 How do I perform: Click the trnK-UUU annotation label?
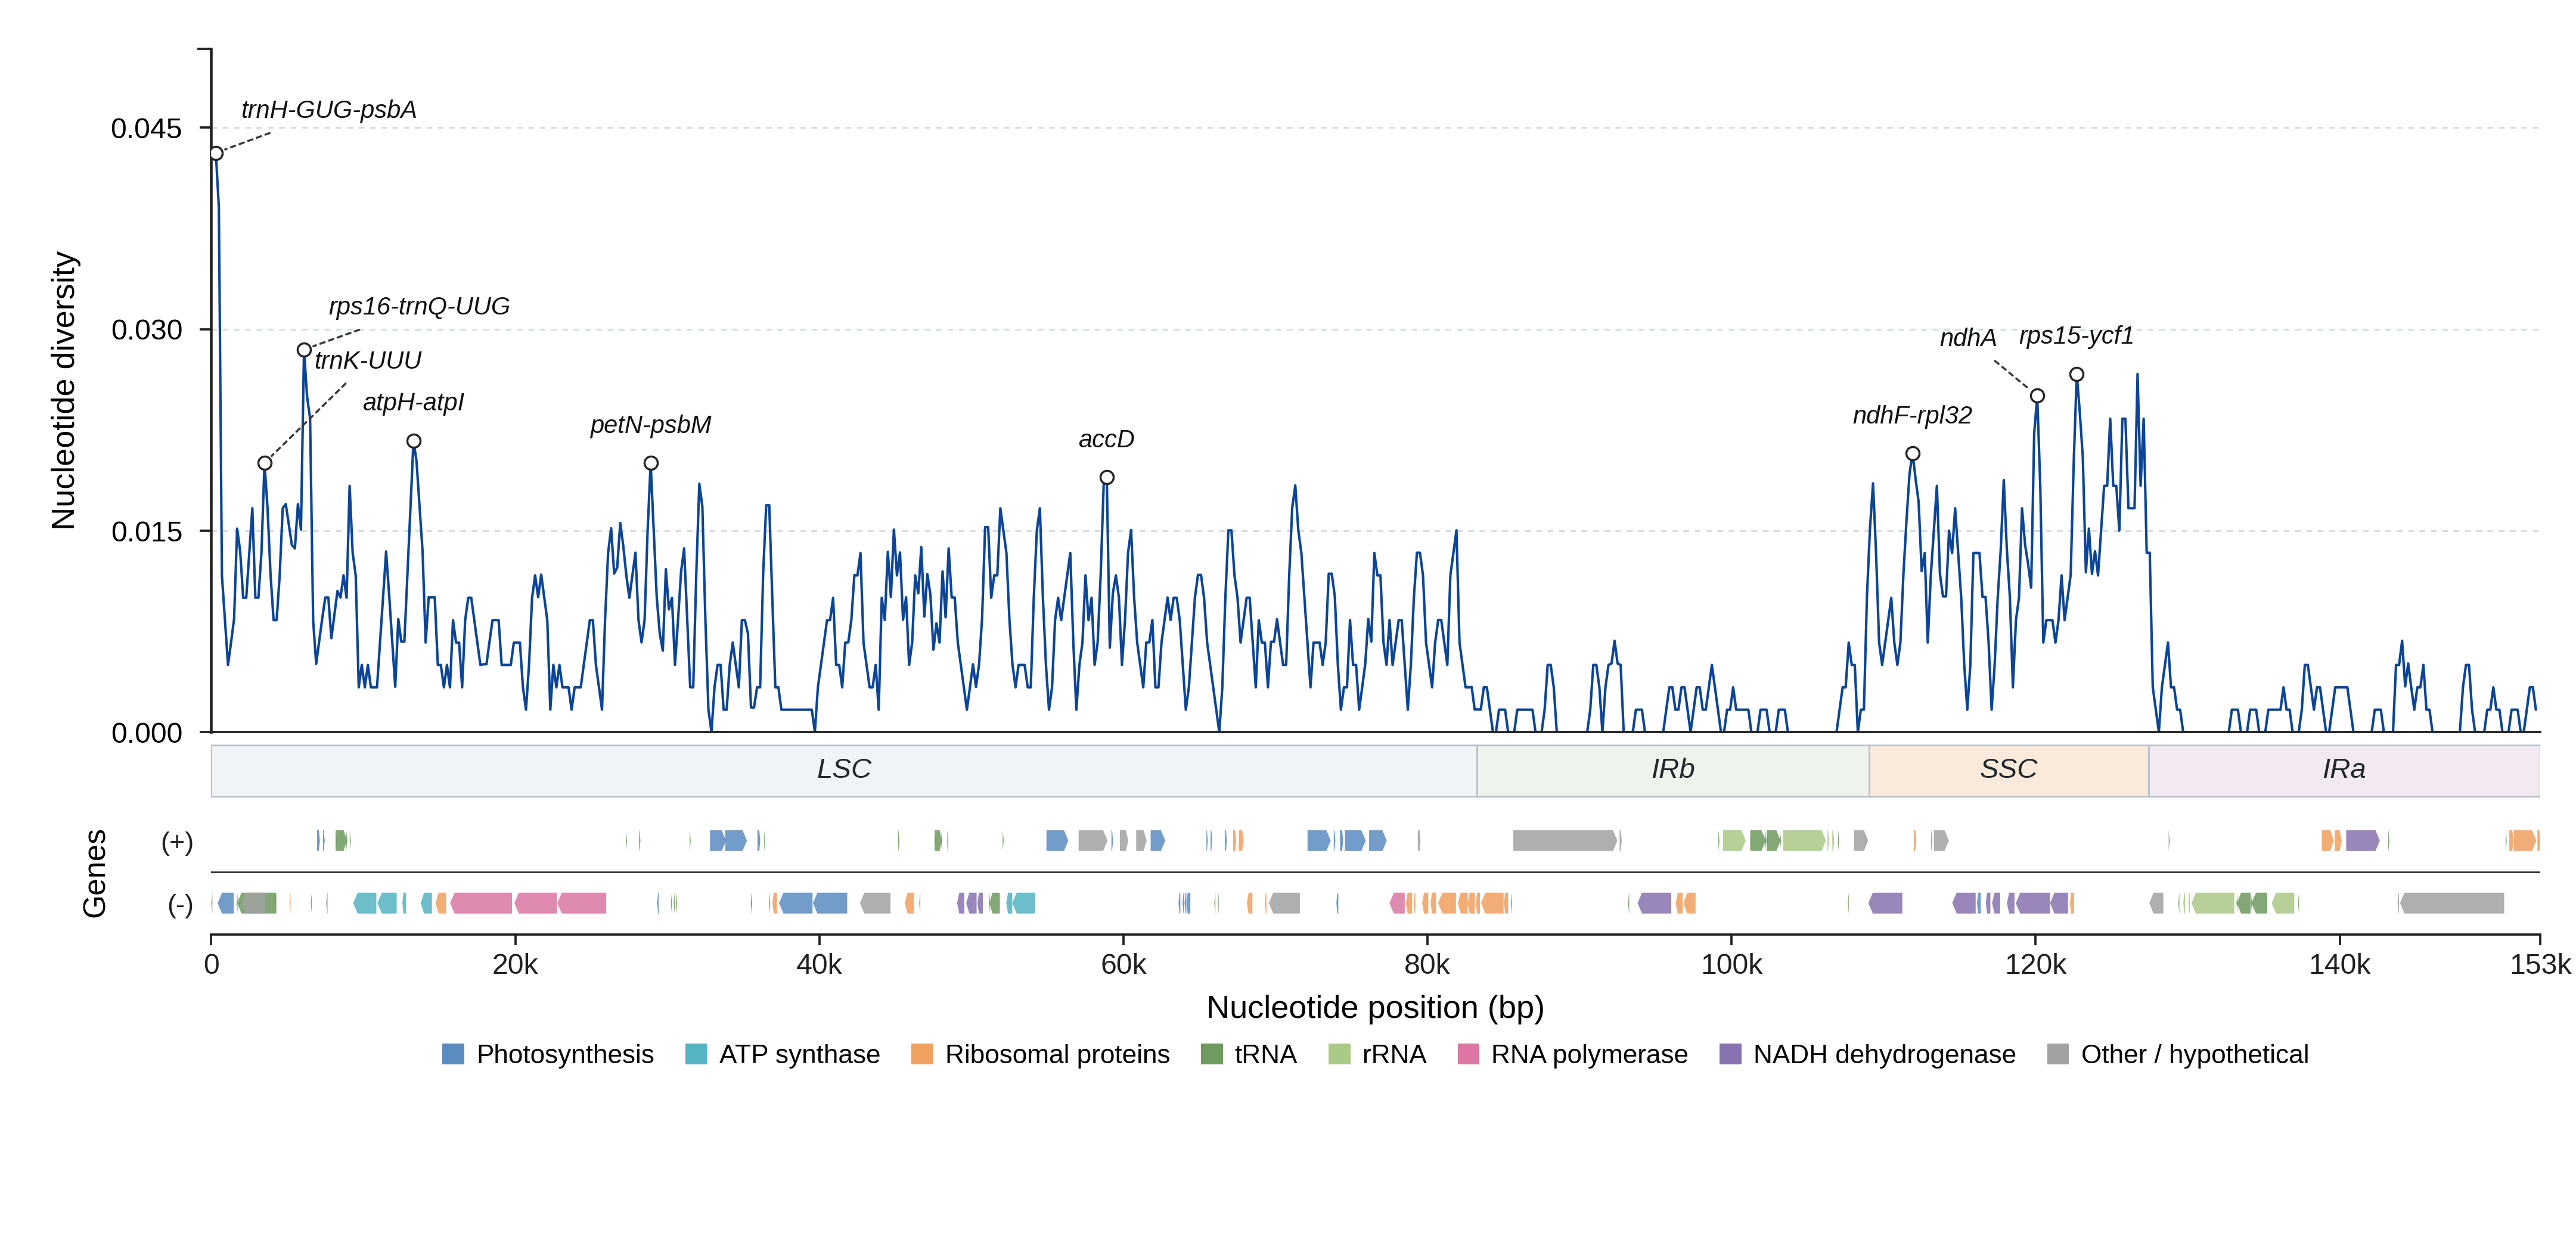(368, 360)
